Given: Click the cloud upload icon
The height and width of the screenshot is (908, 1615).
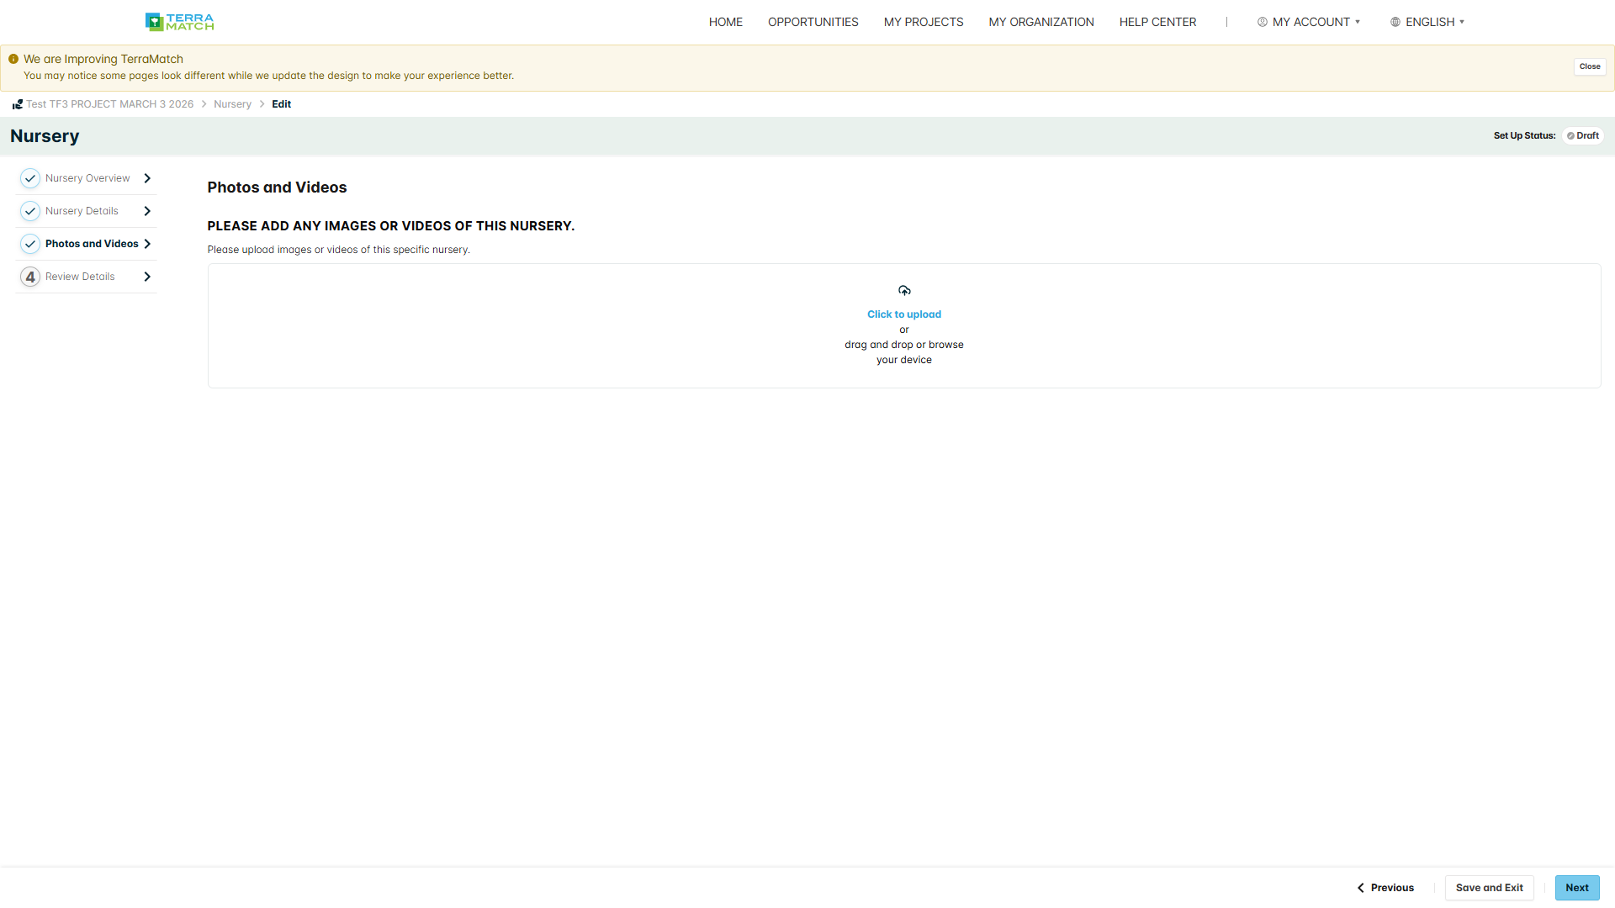Looking at the screenshot, I should [x=904, y=291].
